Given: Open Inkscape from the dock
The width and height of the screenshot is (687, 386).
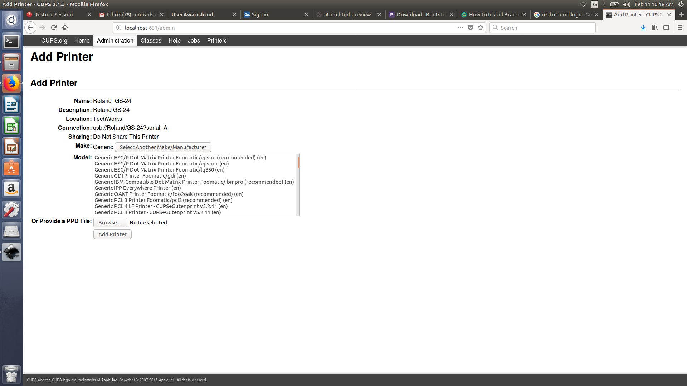Looking at the screenshot, I should (x=11, y=252).
